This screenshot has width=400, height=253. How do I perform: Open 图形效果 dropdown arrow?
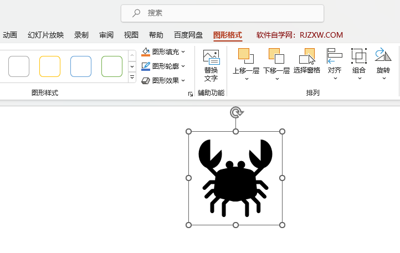[x=183, y=81]
